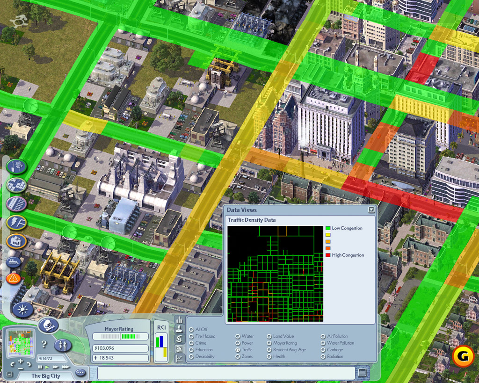
Task: Open the Landscaping tools menu
Action: [16, 166]
